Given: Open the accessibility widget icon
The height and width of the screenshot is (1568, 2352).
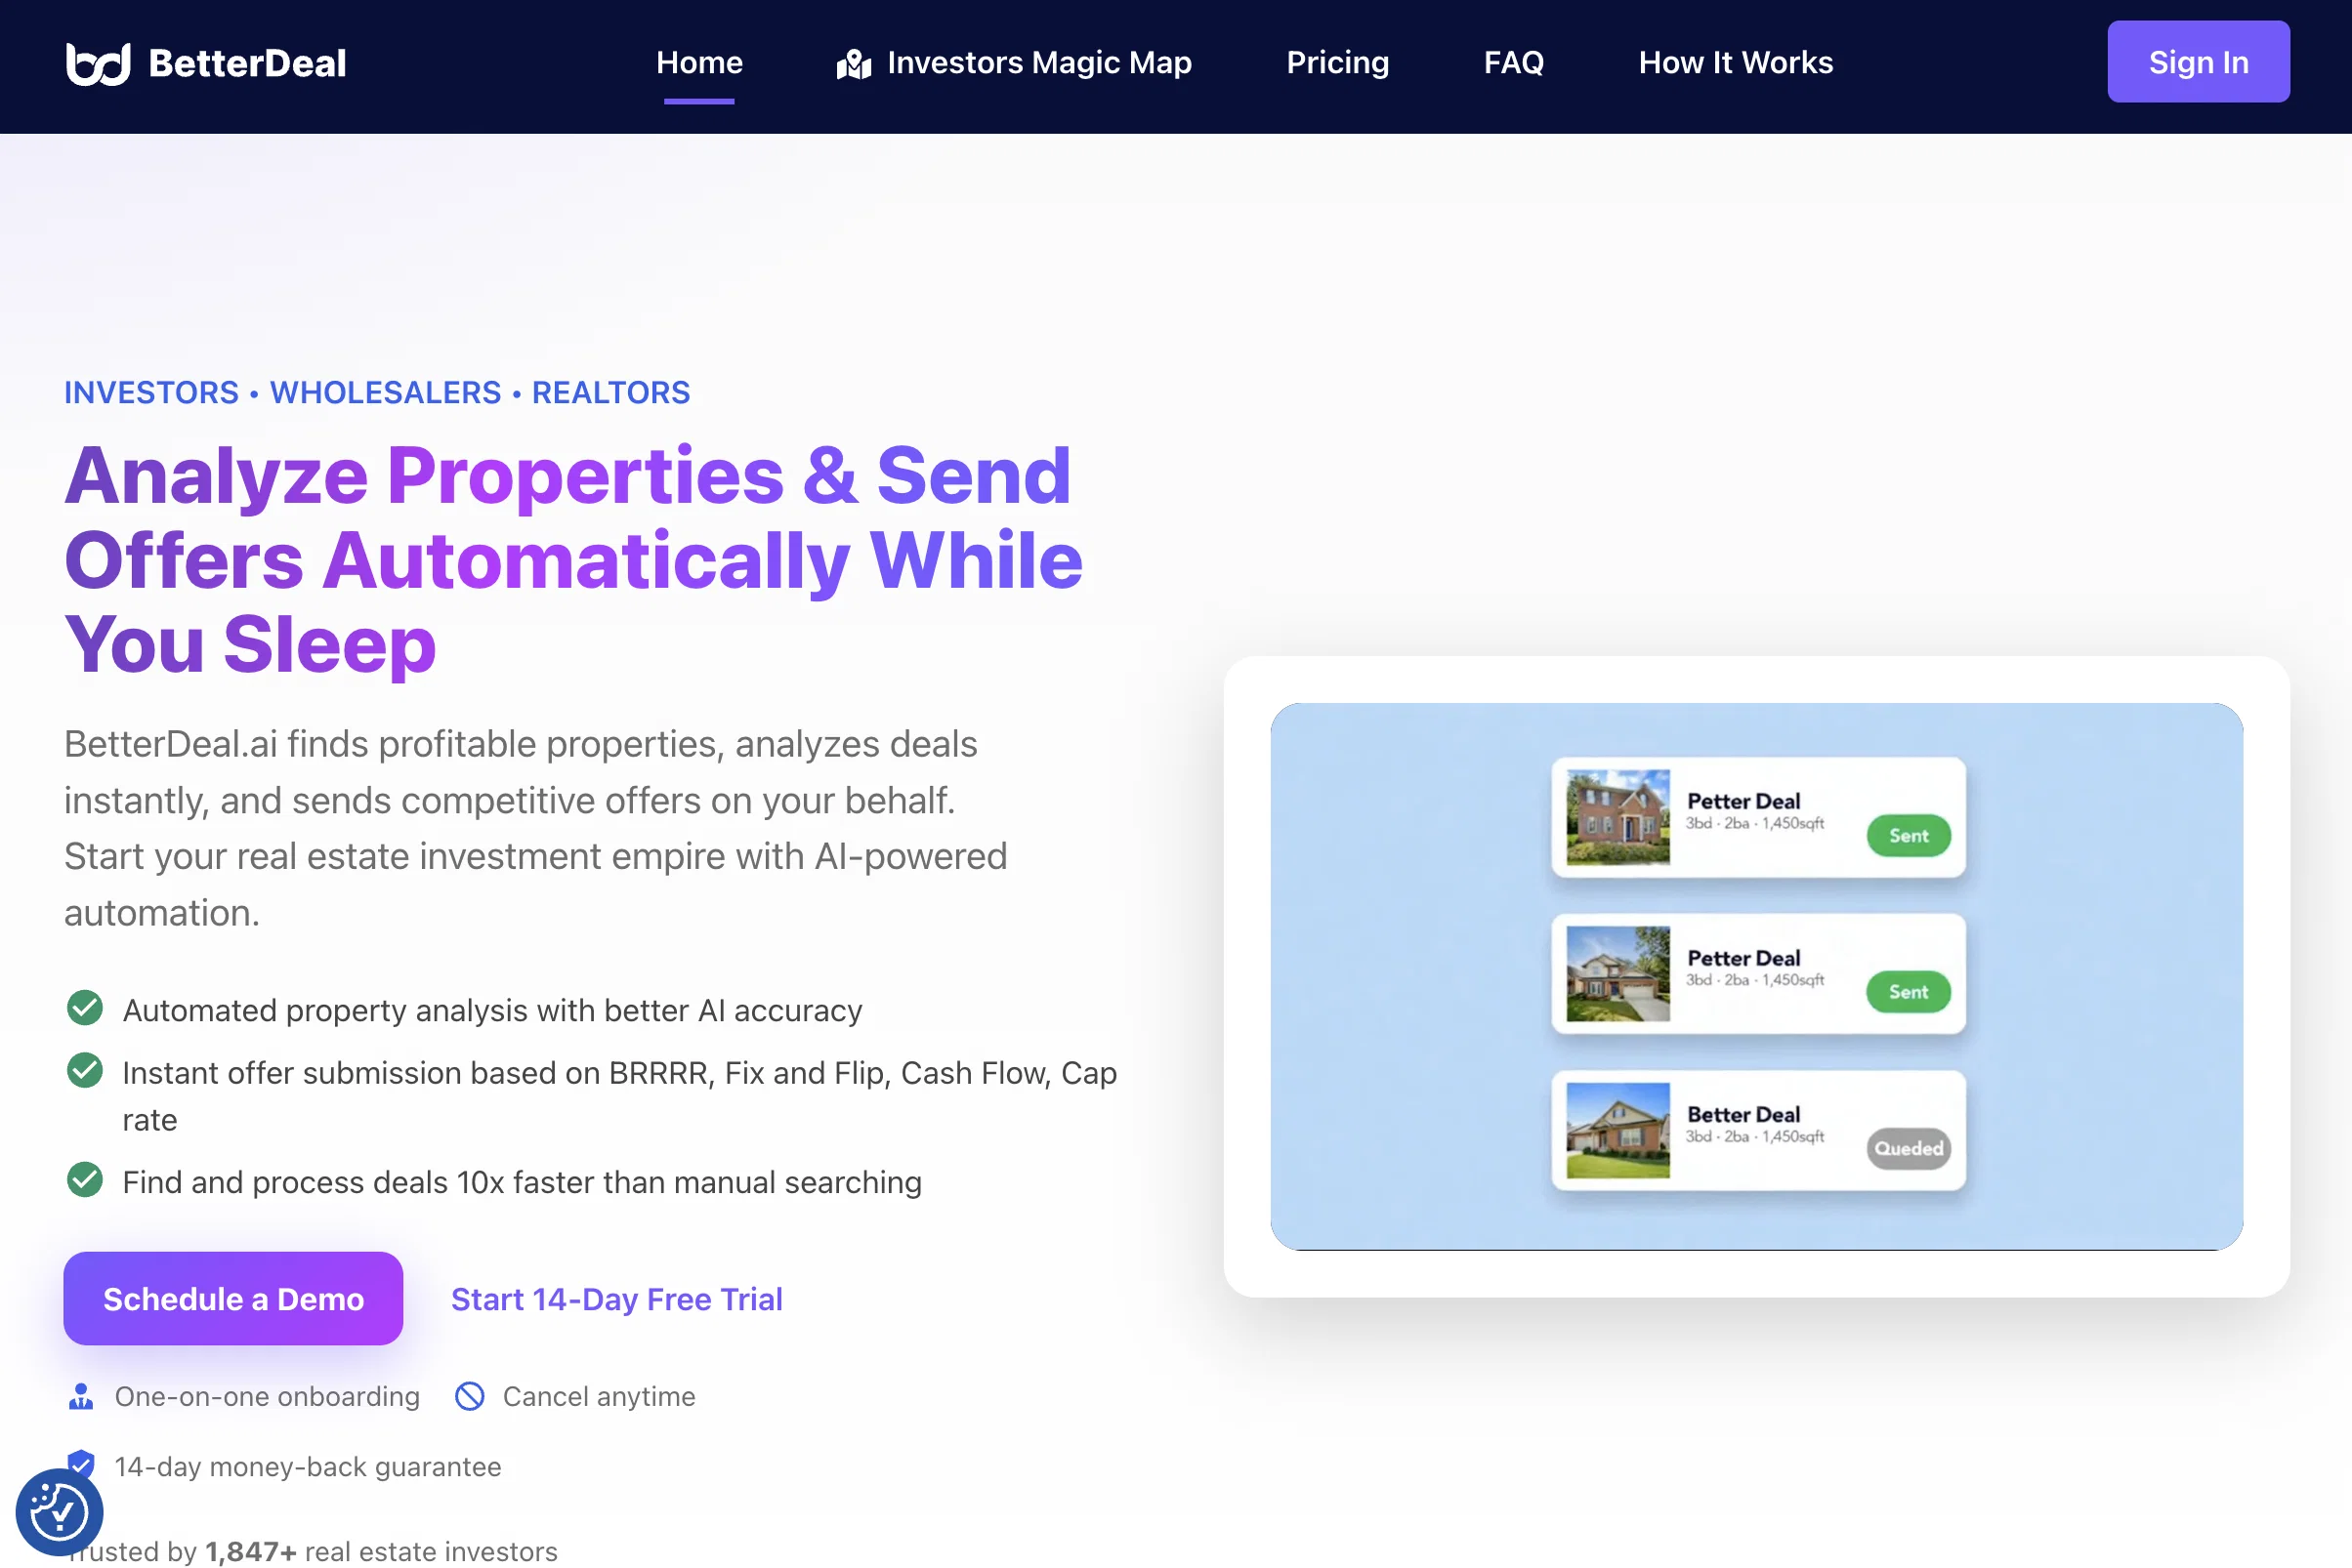Looking at the screenshot, I should 59,1511.
